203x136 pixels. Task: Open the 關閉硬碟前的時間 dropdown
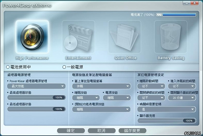pyautogui.click(x=151, y=98)
